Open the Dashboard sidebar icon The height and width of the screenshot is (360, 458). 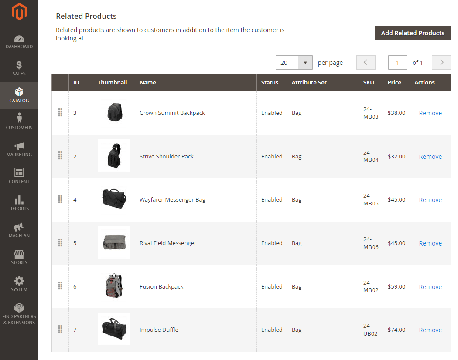click(x=19, y=39)
